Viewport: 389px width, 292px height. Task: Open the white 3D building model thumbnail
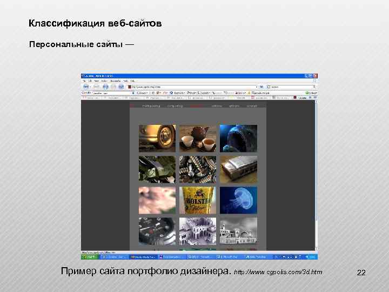[x=198, y=231]
